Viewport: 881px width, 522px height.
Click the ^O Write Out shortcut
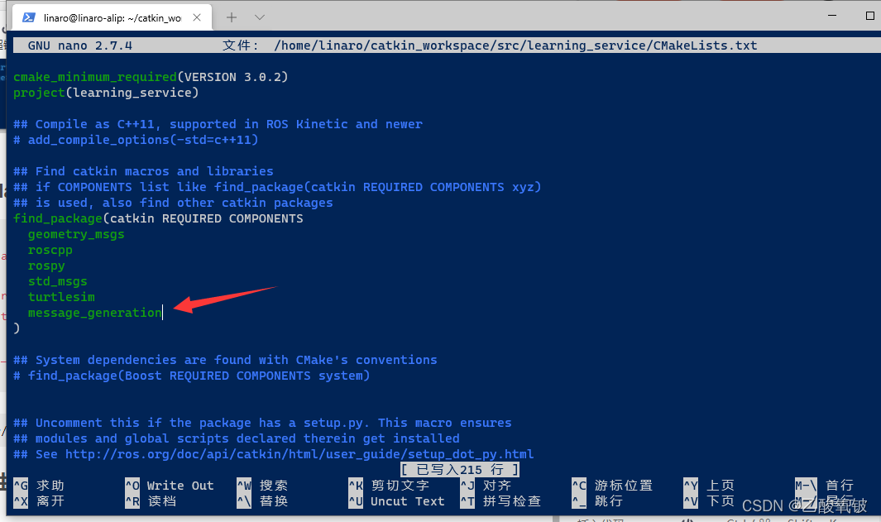coord(170,485)
